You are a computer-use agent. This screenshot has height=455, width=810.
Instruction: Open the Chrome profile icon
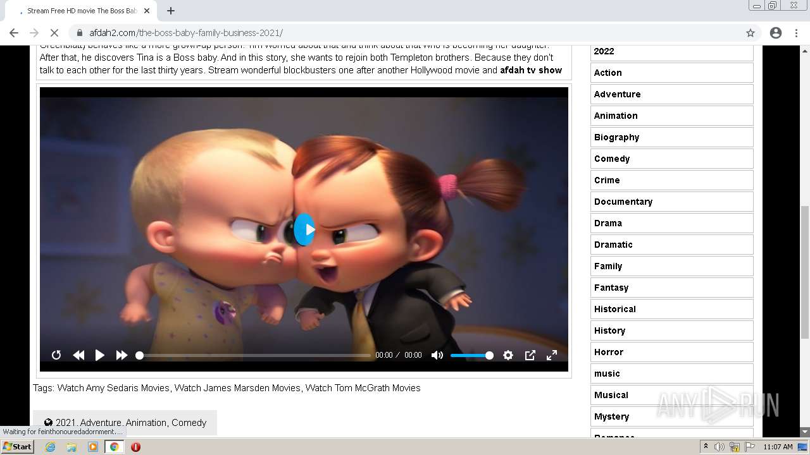tap(776, 33)
